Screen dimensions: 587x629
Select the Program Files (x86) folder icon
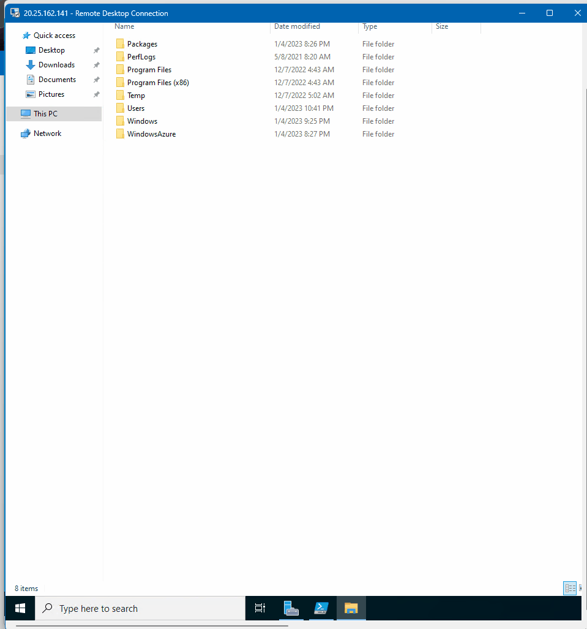(x=120, y=82)
